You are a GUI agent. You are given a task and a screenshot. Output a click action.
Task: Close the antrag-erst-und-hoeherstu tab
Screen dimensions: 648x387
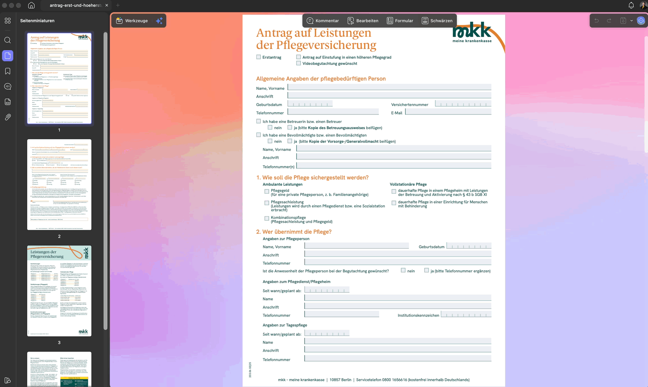[107, 5]
